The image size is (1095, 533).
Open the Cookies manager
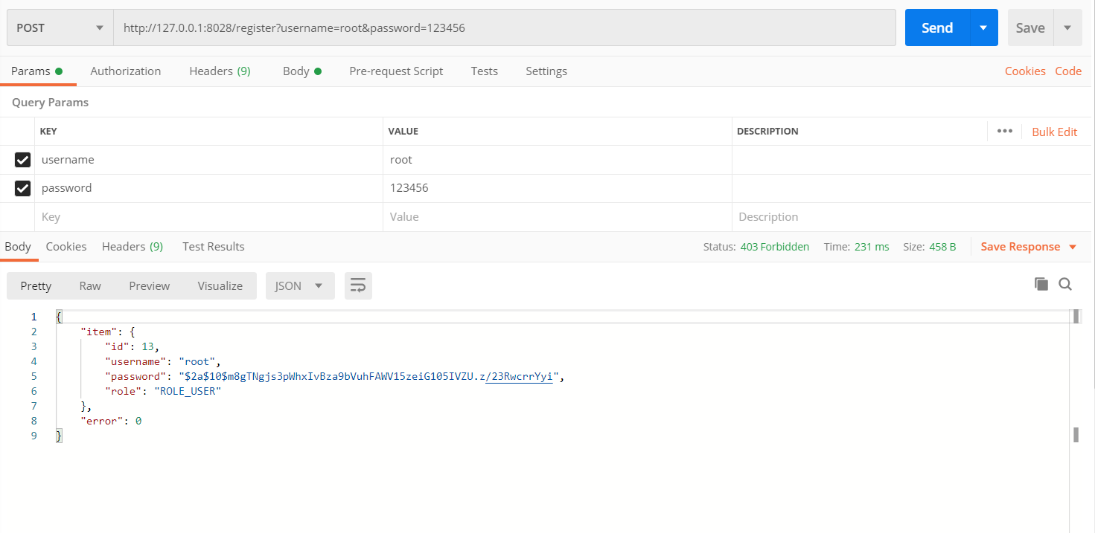point(1025,71)
